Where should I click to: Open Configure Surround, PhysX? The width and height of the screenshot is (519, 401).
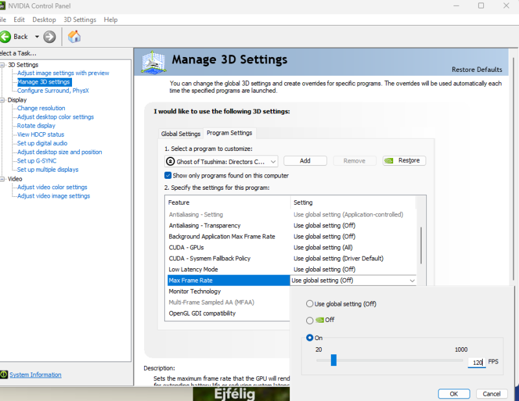(53, 91)
